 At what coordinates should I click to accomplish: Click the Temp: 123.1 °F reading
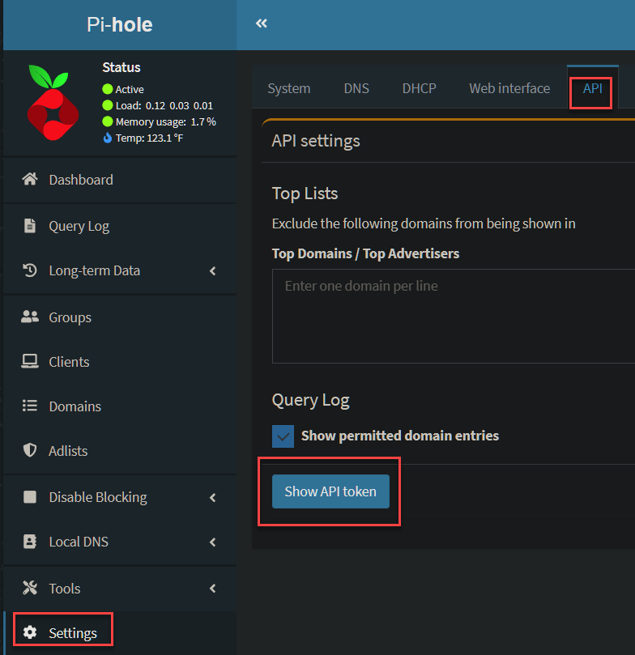(x=149, y=138)
